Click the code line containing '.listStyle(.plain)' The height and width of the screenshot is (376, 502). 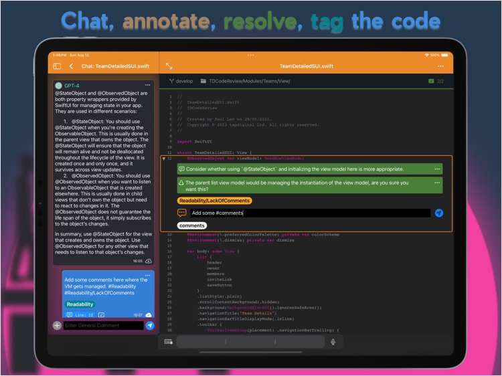click(x=220, y=296)
